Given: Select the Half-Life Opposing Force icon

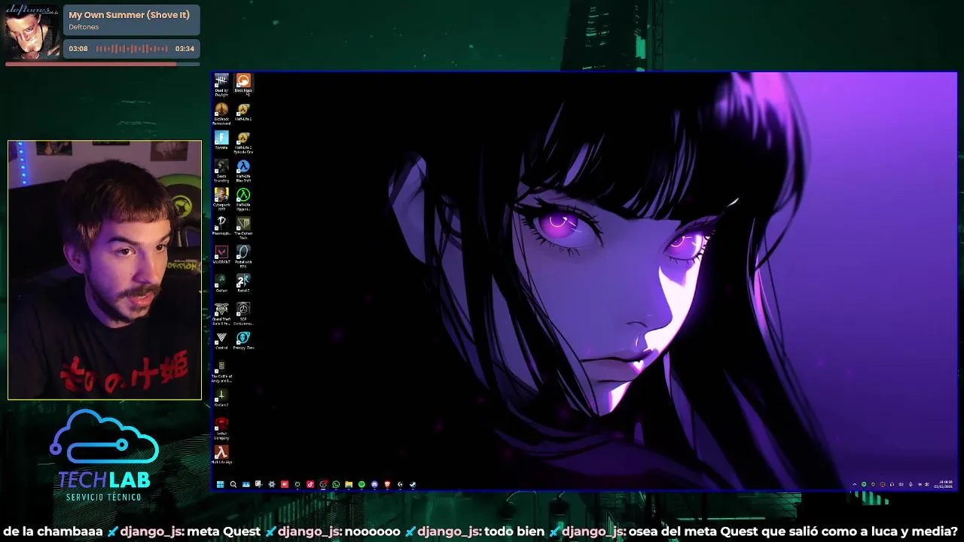Looking at the screenshot, I should (243, 199).
